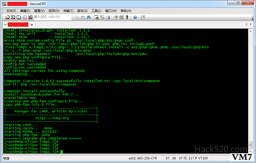Image resolution: width=256 pixels, height=163 pixels.
Task: Click the key icon for public key
Action: (127, 17)
